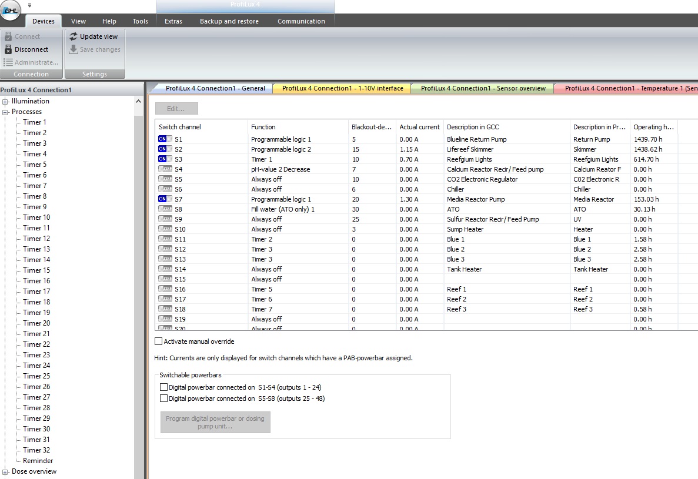698x479 pixels.
Task: Expand the Illumination tree node
Action: [x=5, y=102]
